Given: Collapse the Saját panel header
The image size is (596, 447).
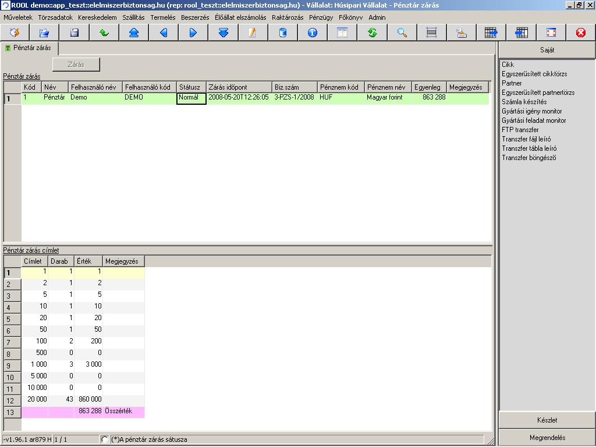Looking at the screenshot, I should [x=547, y=50].
